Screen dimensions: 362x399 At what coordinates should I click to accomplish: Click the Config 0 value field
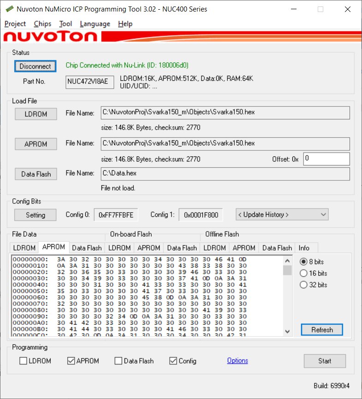pos(116,215)
